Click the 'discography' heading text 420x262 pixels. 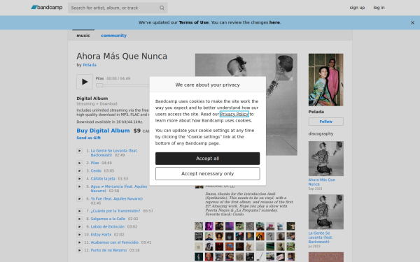pyautogui.click(x=321, y=133)
